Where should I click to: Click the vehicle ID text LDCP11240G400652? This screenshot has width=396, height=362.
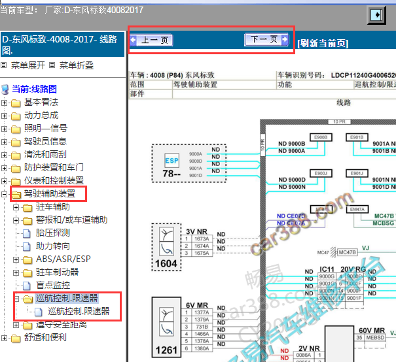[x=363, y=75]
